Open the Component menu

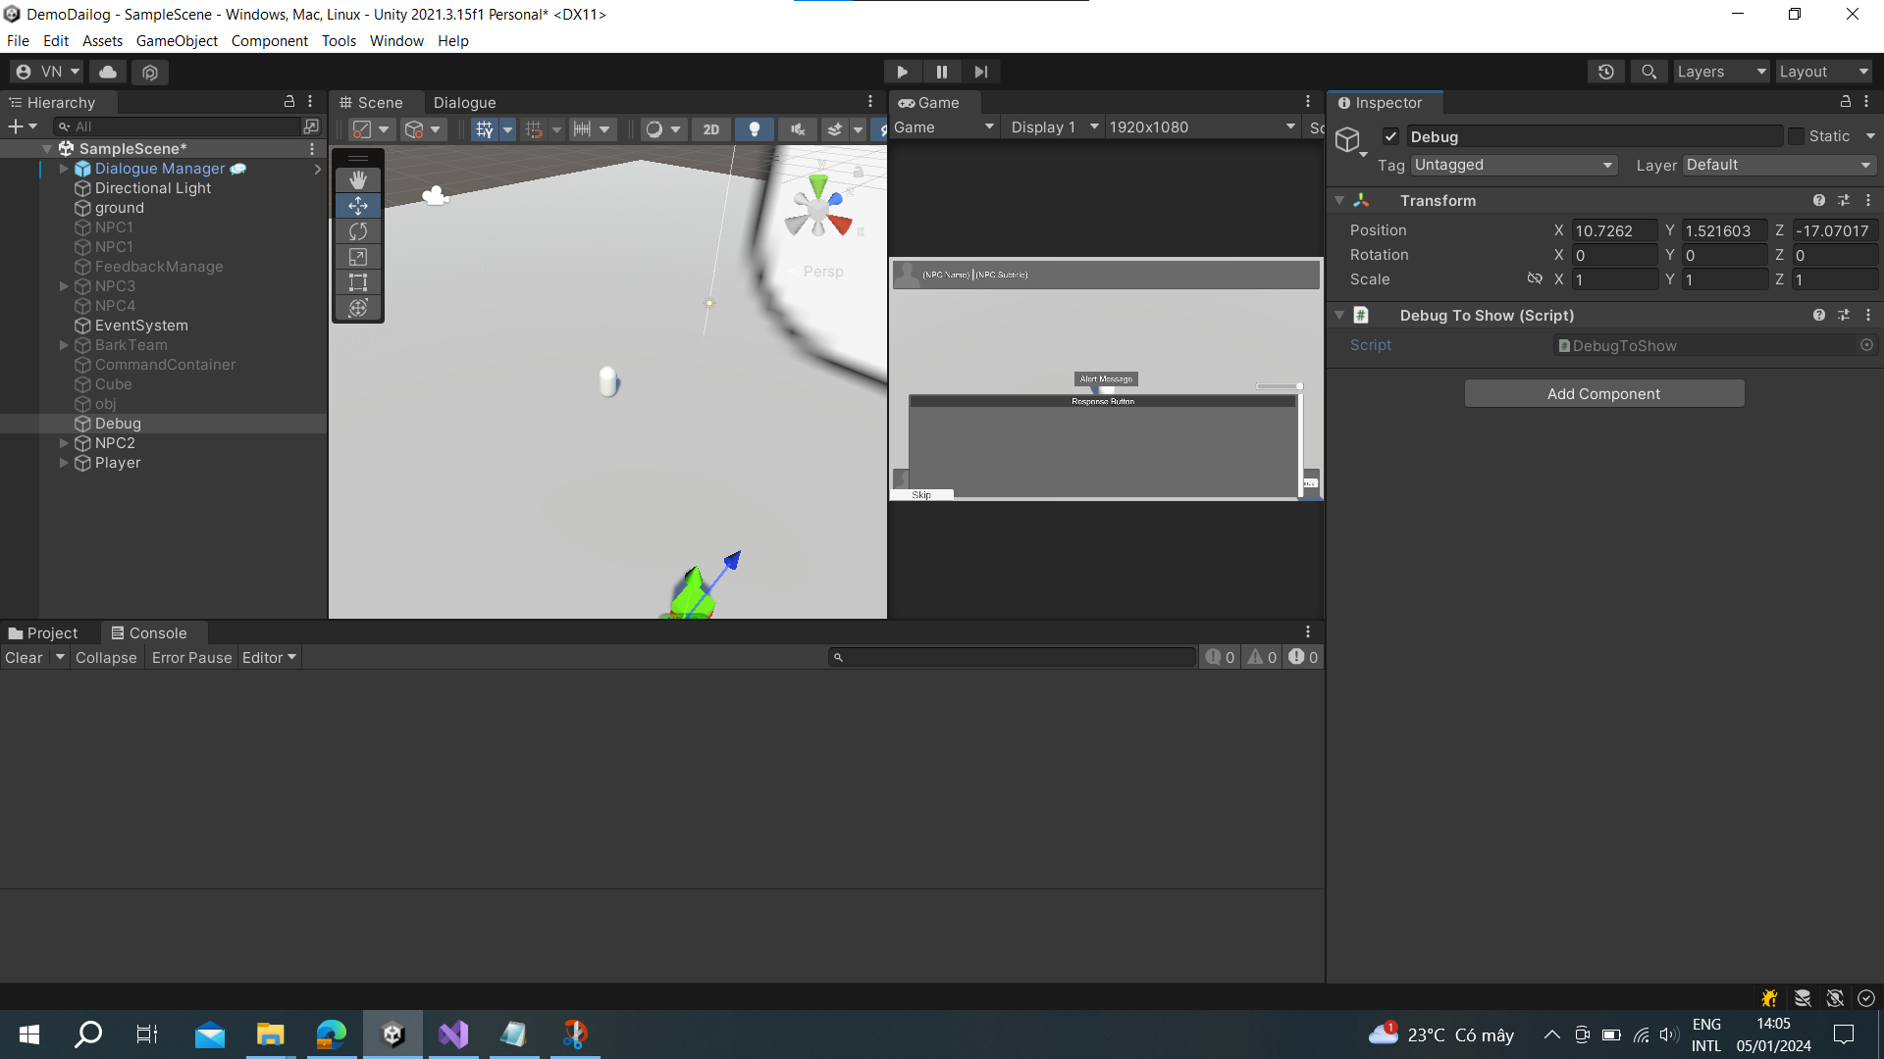(x=269, y=41)
